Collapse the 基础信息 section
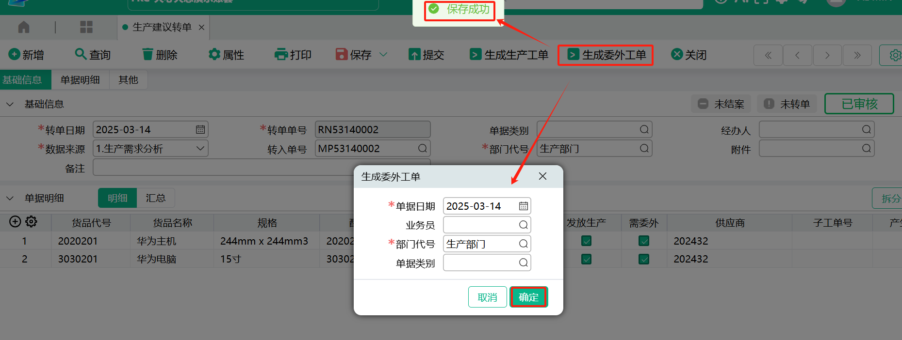 tap(10, 104)
